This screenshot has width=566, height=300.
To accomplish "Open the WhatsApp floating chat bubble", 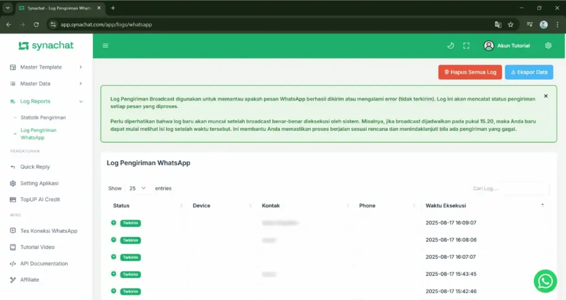I will tap(545, 281).
